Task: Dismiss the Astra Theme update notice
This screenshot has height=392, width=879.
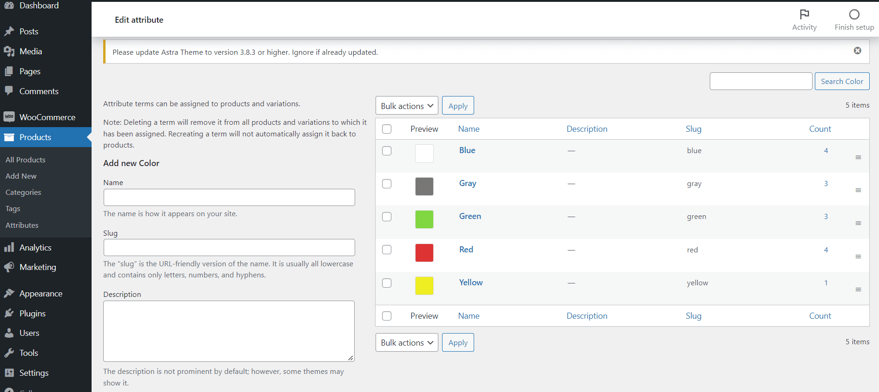Action: [x=857, y=51]
